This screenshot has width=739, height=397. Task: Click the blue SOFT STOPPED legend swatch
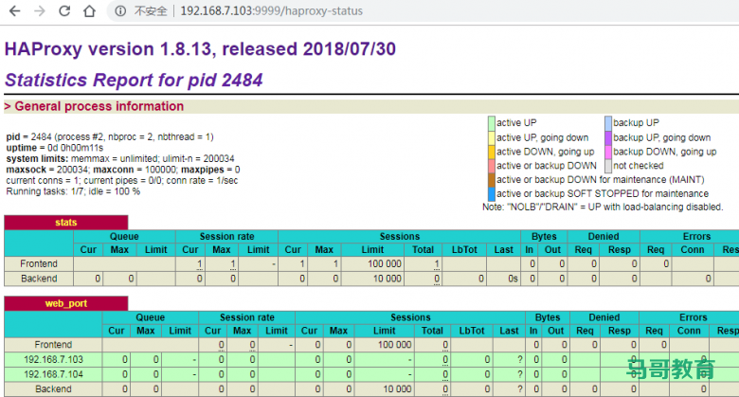click(x=491, y=194)
